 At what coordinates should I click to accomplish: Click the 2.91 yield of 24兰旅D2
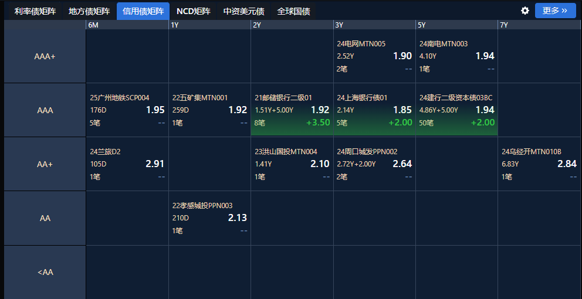pyautogui.click(x=155, y=164)
